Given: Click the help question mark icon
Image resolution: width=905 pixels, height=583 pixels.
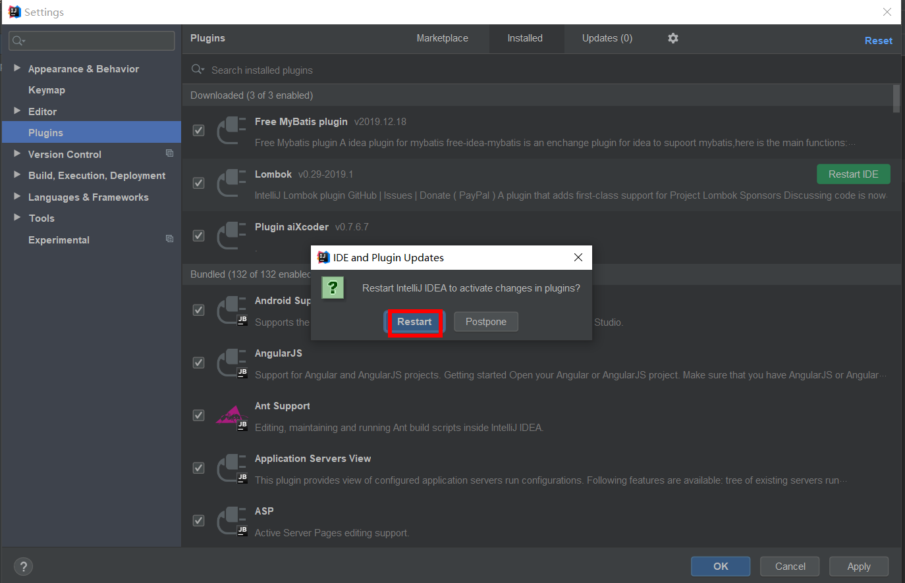Looking at the screenshot, I should [23, 567].
